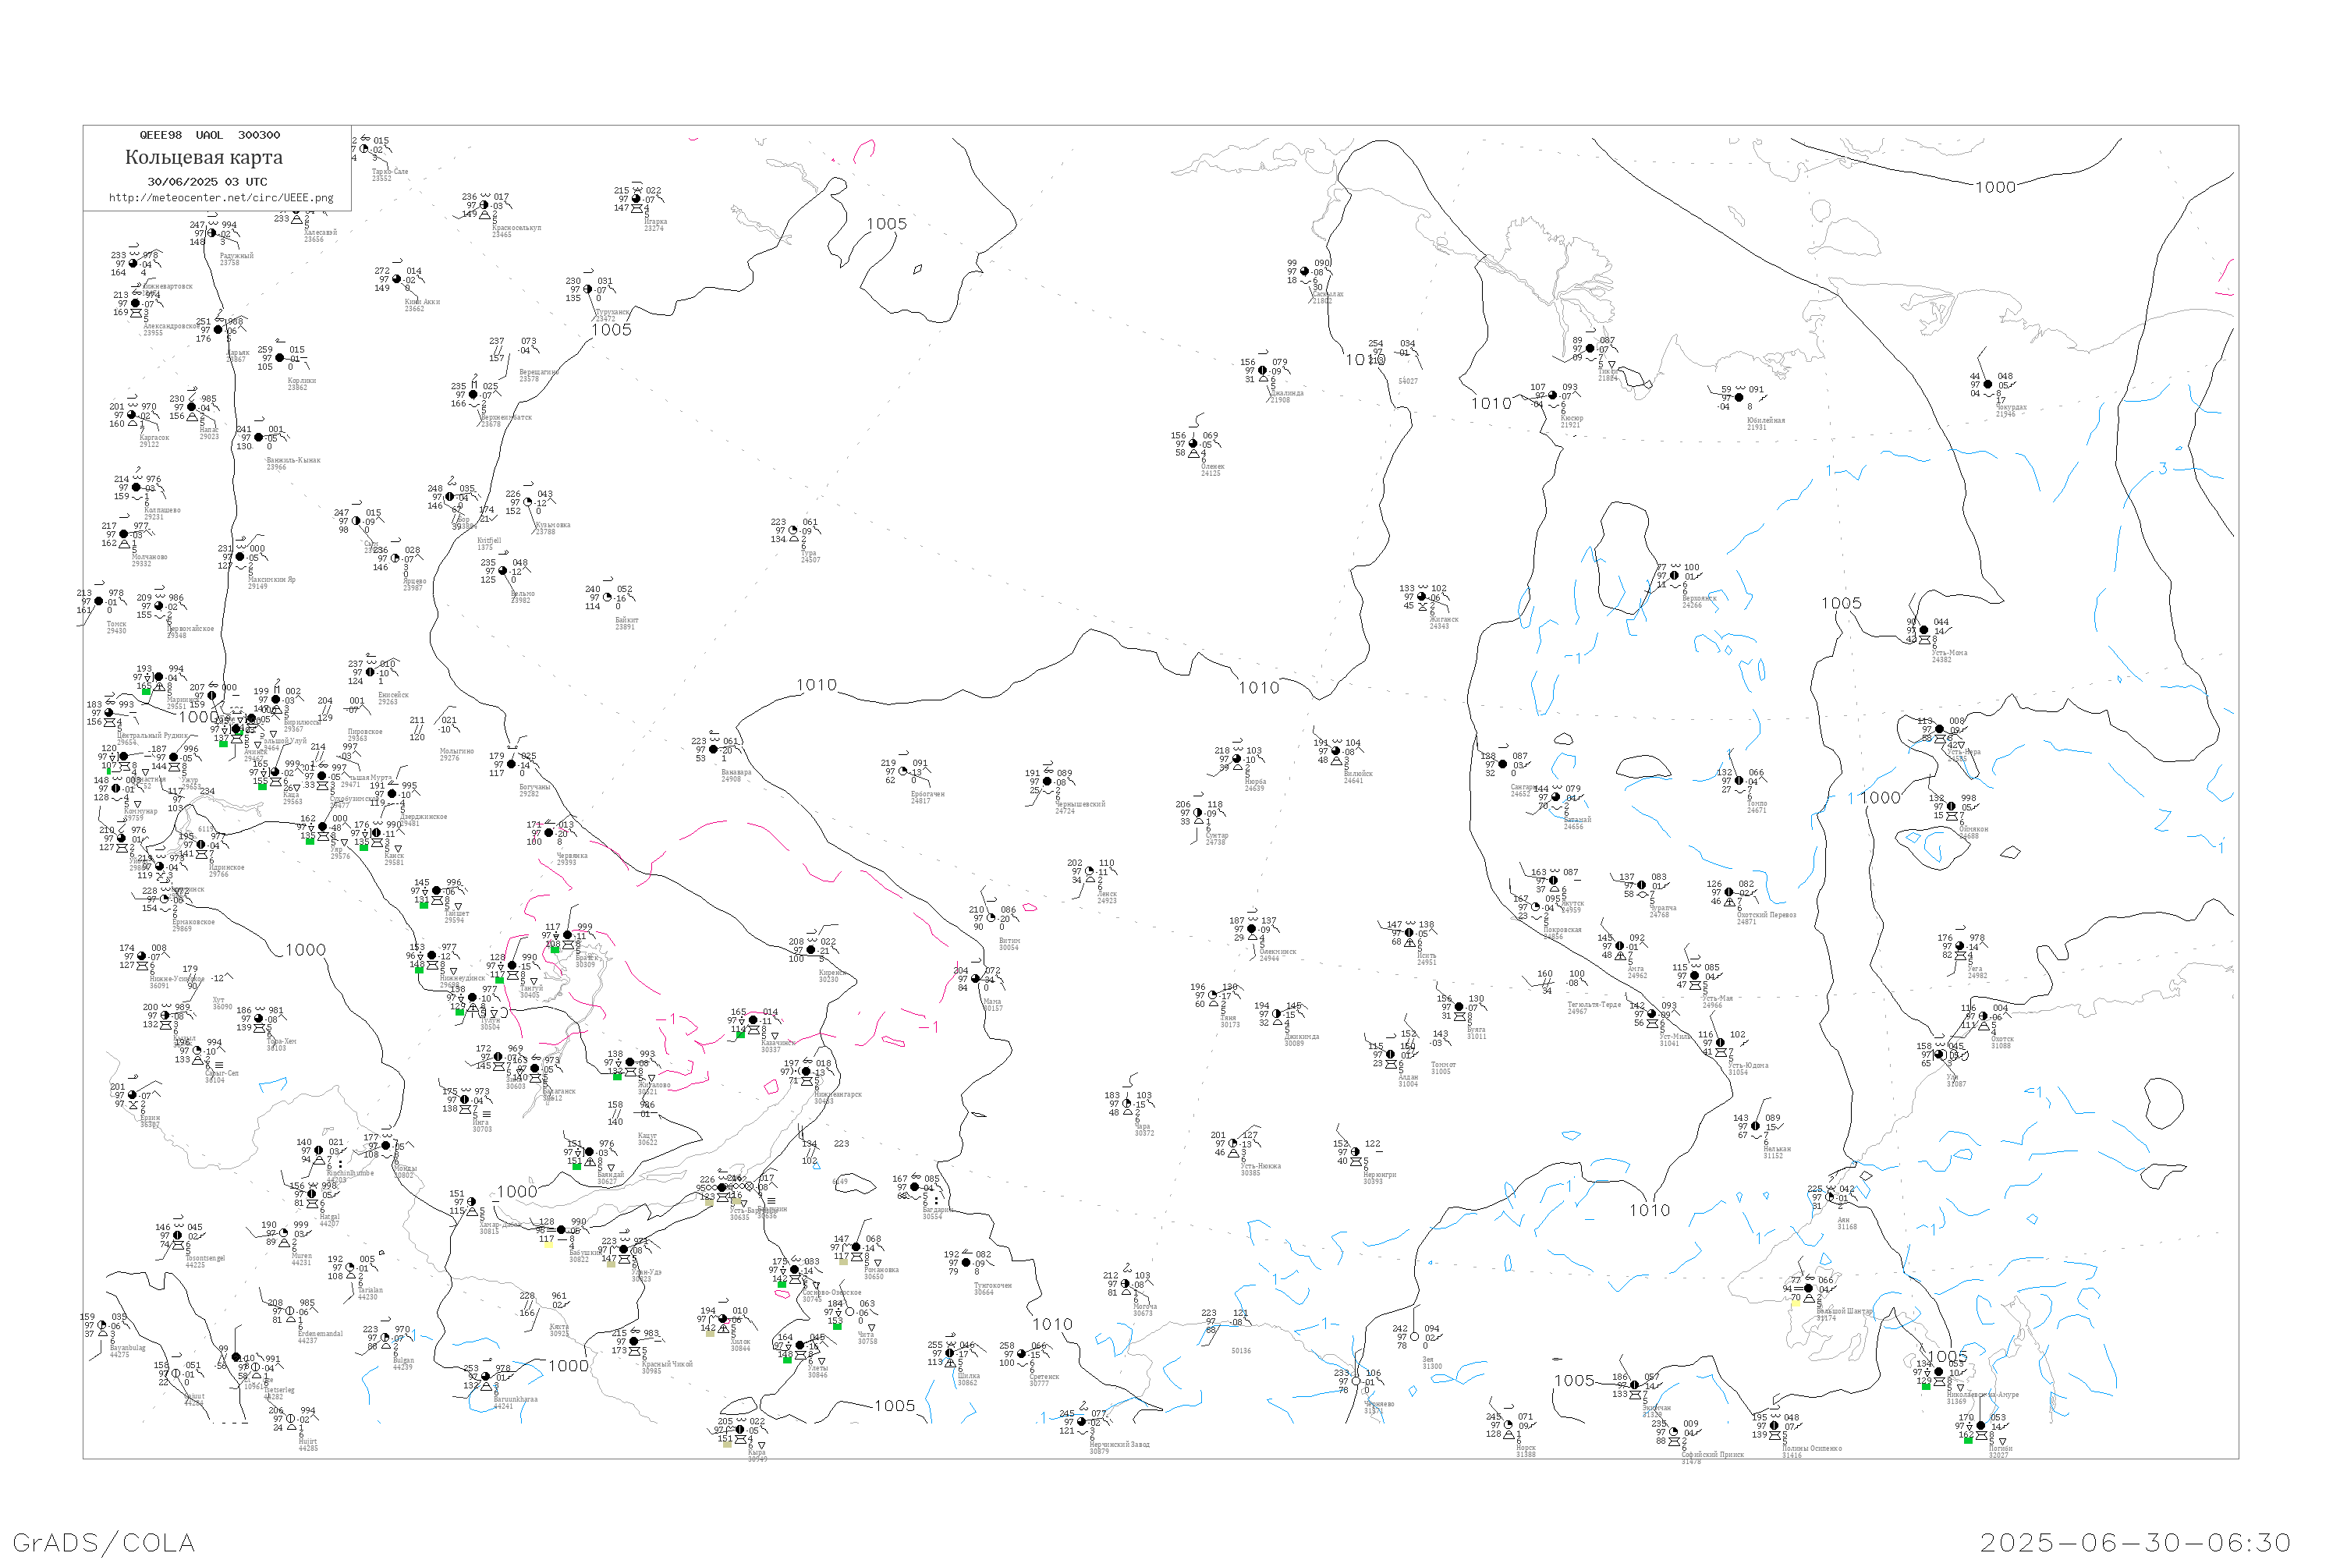Click the 1005 isobar label near Туруханск
2340x1560 pixels.
tap(611, 330)
